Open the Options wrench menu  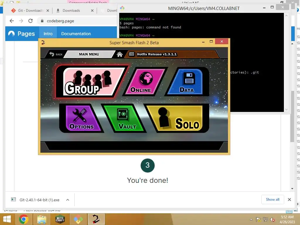pos(81,118)
